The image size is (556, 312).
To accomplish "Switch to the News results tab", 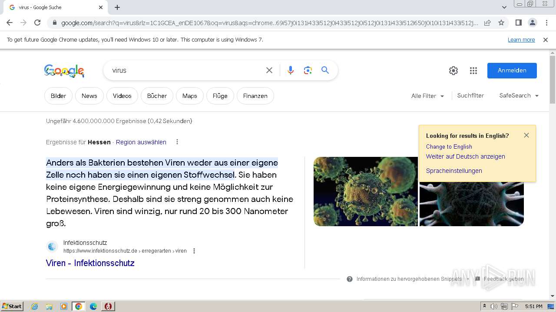I will pos(89,96).
